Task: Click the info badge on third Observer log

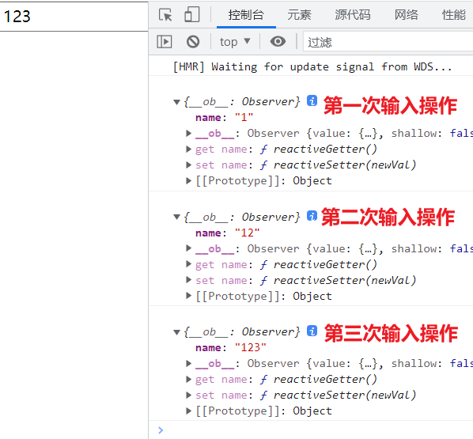Action: [x=312, y=331]
